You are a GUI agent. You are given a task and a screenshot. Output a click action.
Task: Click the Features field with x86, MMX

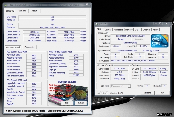(x=52, y=27)
